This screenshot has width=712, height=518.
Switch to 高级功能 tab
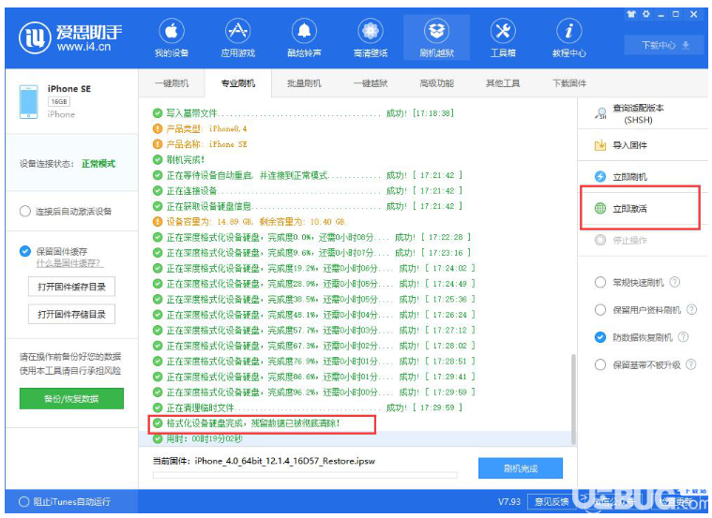pyautogui.click(x=437, y=83)
